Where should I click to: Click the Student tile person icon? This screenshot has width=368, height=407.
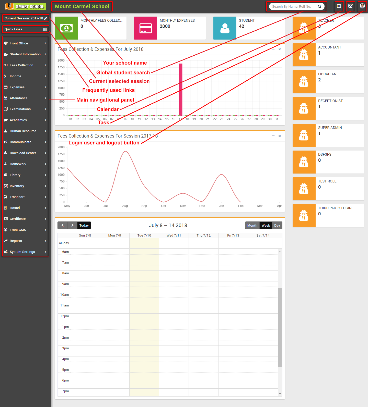225,28
